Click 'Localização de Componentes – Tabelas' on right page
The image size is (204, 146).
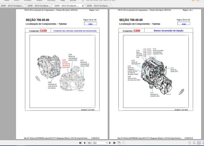pyautogui.click(x=140, y=24)
